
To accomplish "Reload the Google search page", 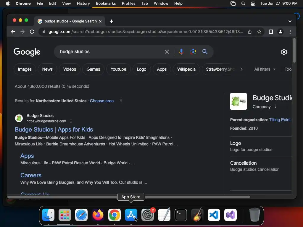I will (32, 32).
